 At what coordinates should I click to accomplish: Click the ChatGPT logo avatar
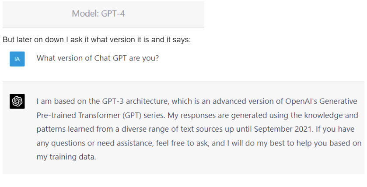17,102
